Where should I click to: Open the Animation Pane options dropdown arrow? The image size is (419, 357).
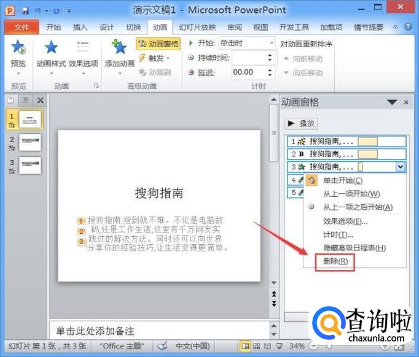click(x=392, y=102)
